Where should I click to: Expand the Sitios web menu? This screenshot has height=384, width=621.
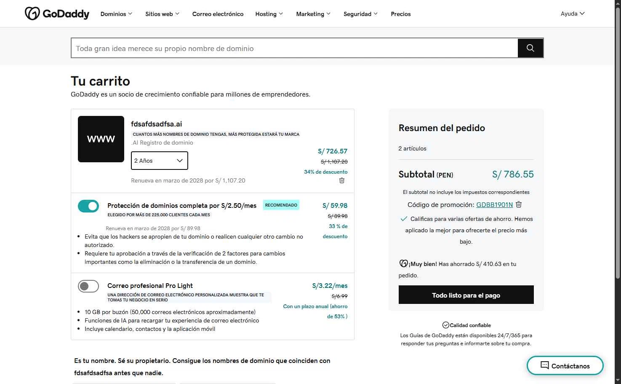pos(162,14)
